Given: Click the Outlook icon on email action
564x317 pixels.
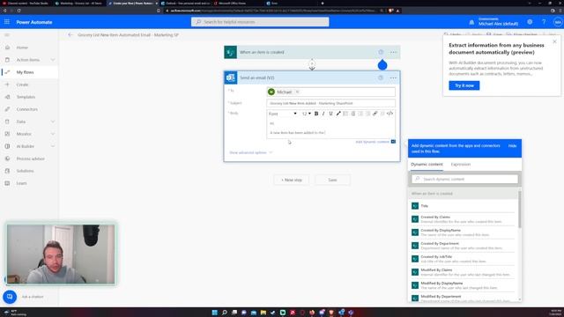Looking at the screenshot, I should click(231, 77).
